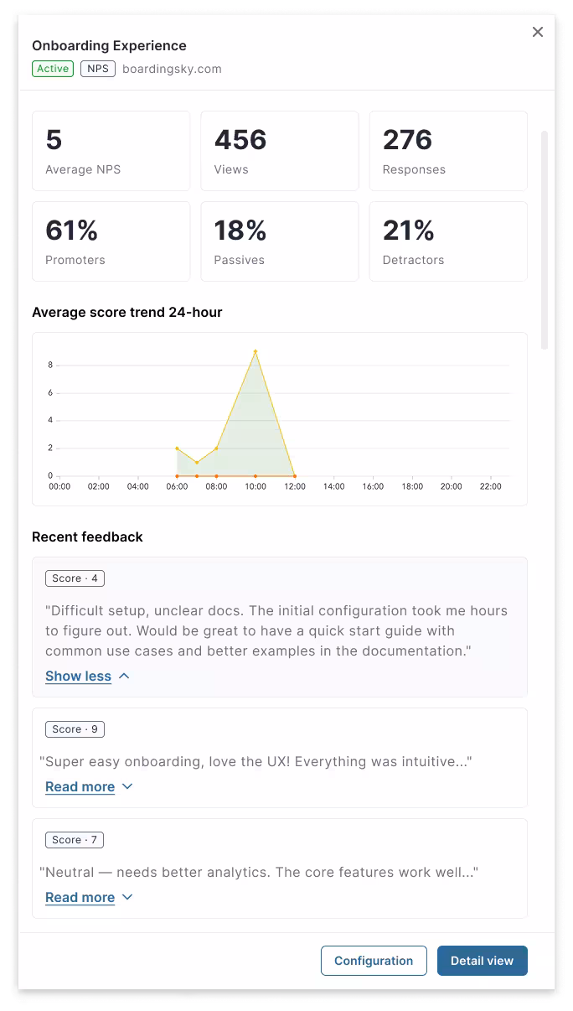Image resolution: width=573 pixels, height=1011 pixels.
Task: Click the NPS type badge
Action: tap(98, 69)
